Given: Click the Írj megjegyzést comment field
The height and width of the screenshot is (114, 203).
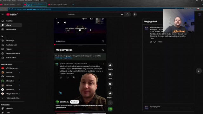Looking at the screenshot, I should tap(170, 107).
